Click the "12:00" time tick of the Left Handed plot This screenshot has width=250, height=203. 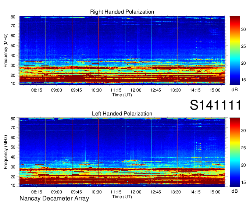[136, 192]
